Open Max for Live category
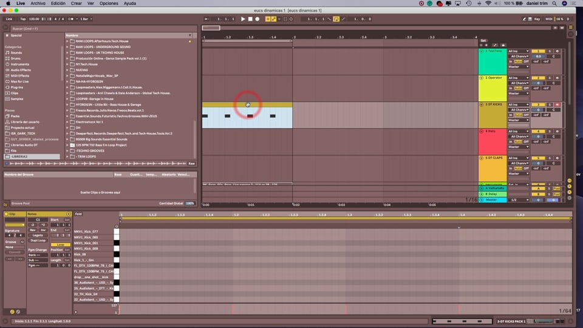 [19, 81]
